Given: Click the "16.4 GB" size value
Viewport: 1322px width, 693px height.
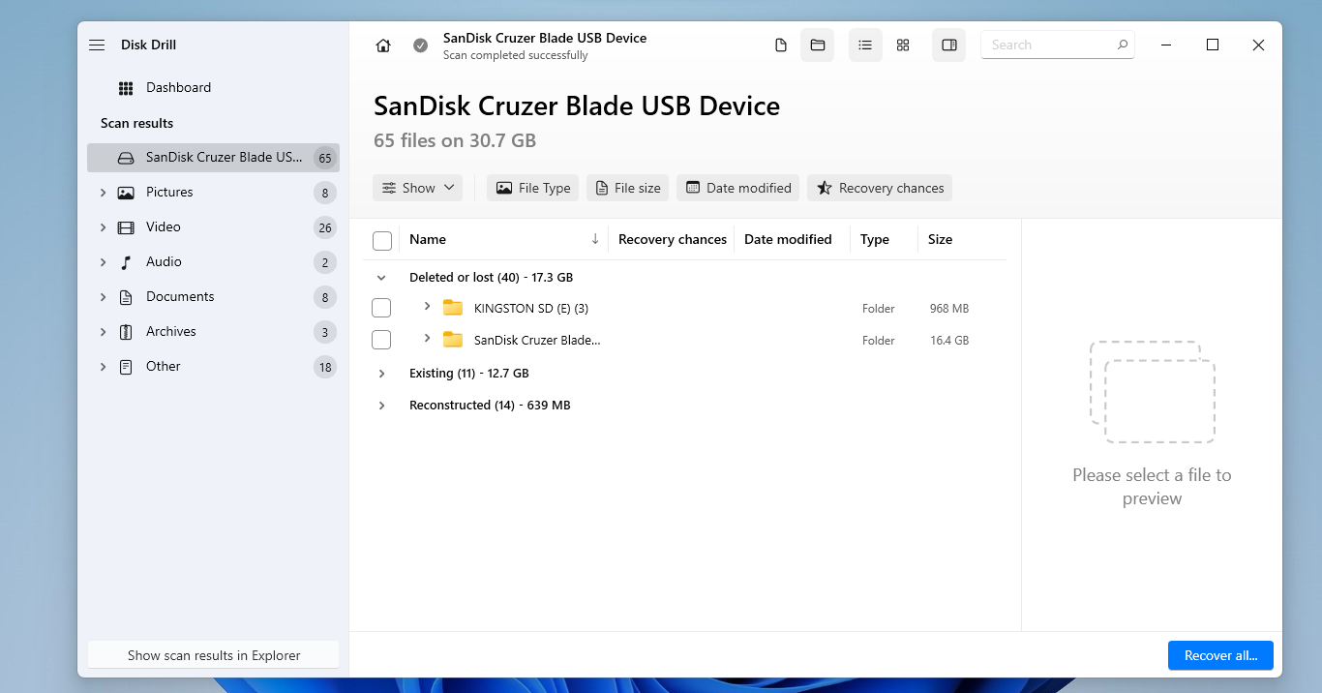Looking at the screenshot, I should pos(949,341).
